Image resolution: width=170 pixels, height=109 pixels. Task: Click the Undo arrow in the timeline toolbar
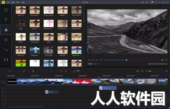(10, 71)
